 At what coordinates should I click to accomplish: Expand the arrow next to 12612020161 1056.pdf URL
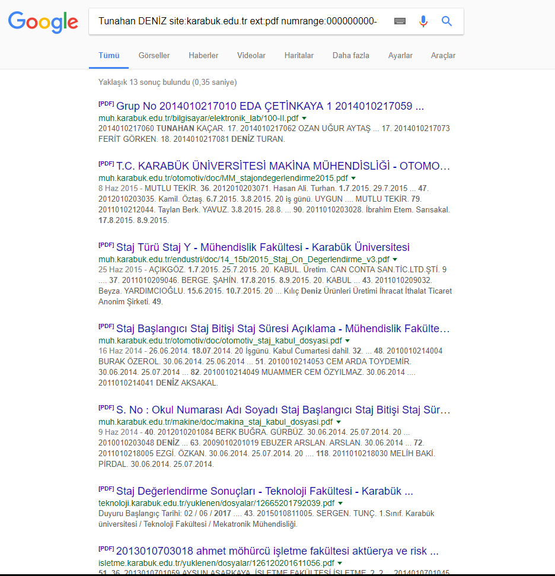click(340, 563)
